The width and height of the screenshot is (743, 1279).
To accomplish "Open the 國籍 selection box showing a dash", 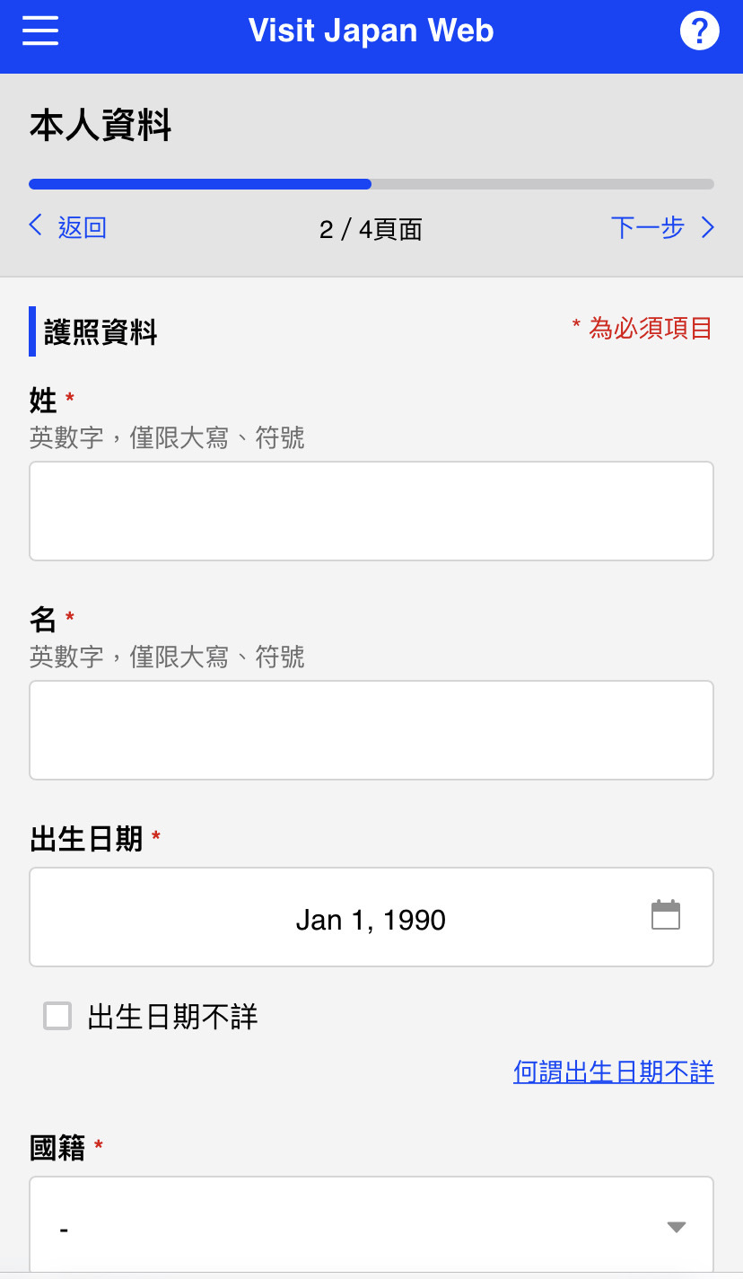I will tap(371, 1225).
